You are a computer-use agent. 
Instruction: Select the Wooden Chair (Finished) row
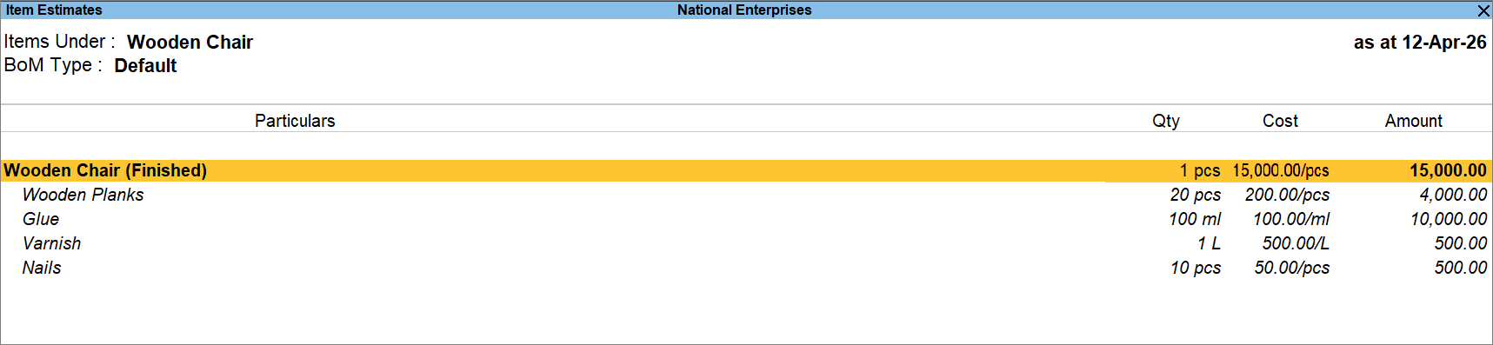click(746, 170)
